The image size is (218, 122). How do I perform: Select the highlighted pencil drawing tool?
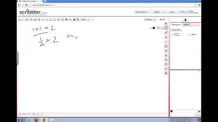(x=166, y=28)
